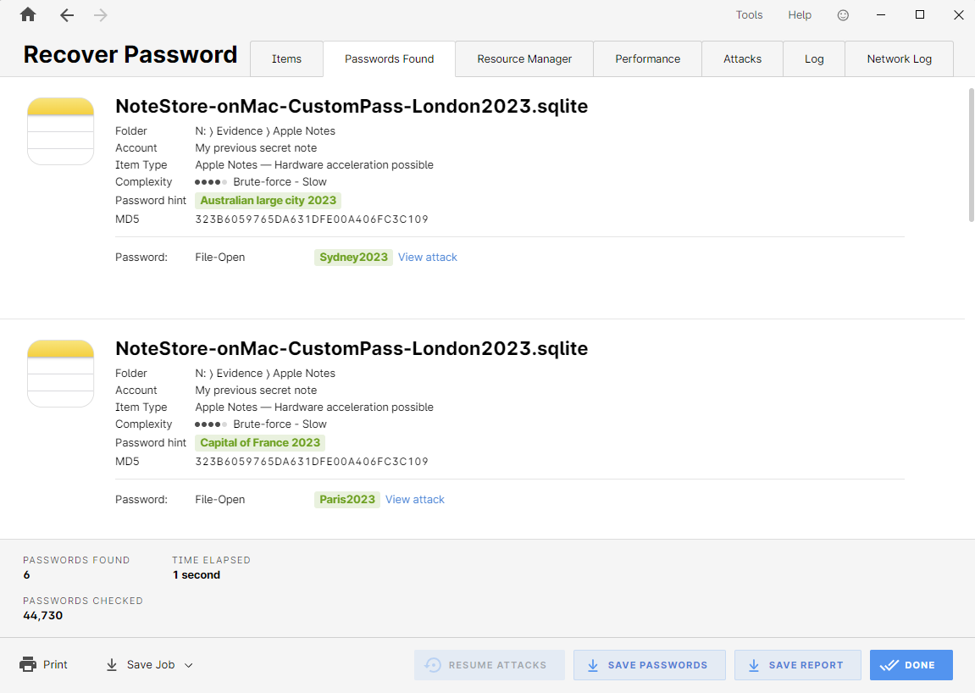Viewport: 975px width, 693px height.
Task: Click the double-checkmark icon on Done
Action: (x=889, y=665)
